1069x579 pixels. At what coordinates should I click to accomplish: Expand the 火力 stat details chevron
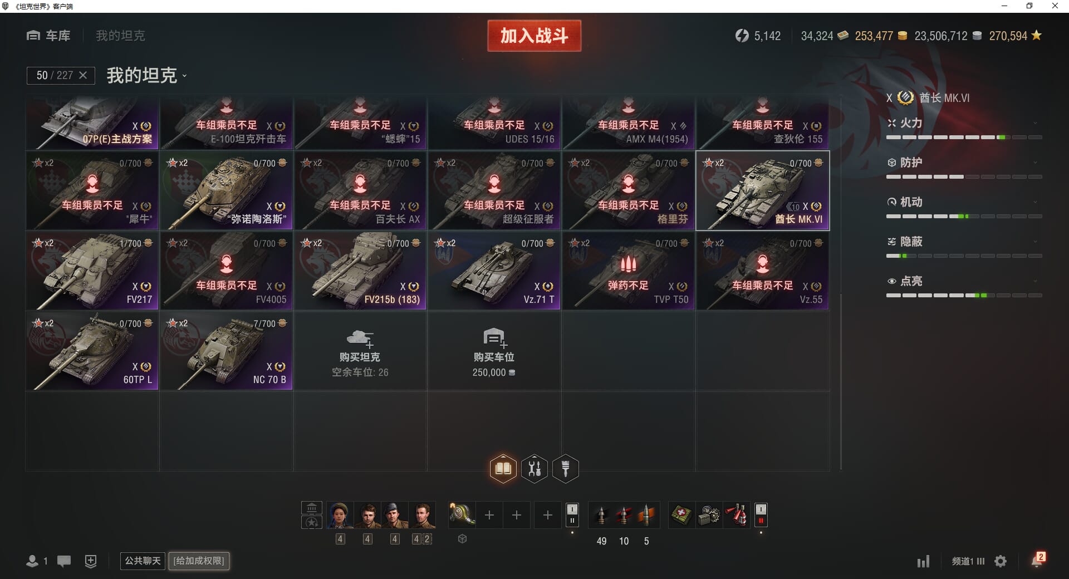[1035, 123]
